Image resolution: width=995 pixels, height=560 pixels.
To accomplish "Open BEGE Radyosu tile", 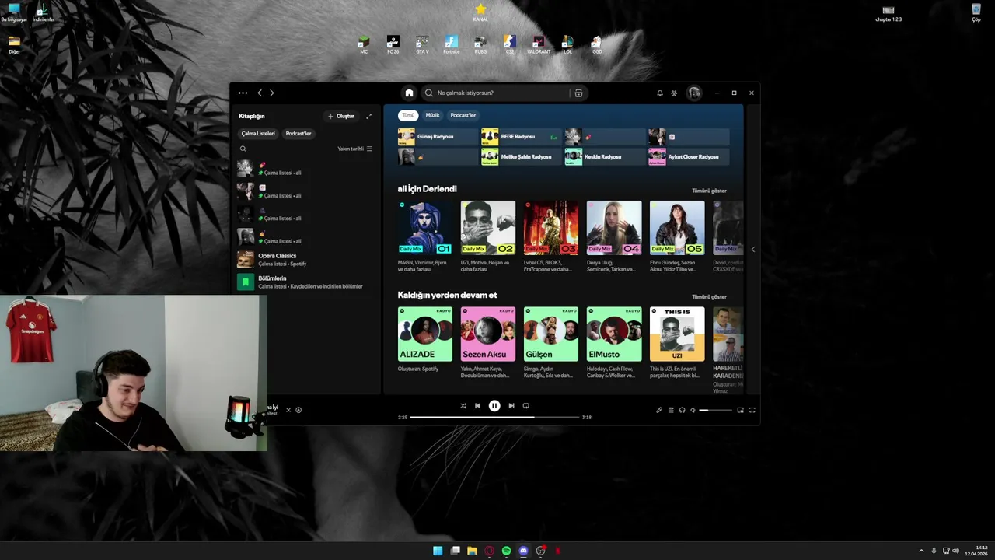I will click(522, 137).
